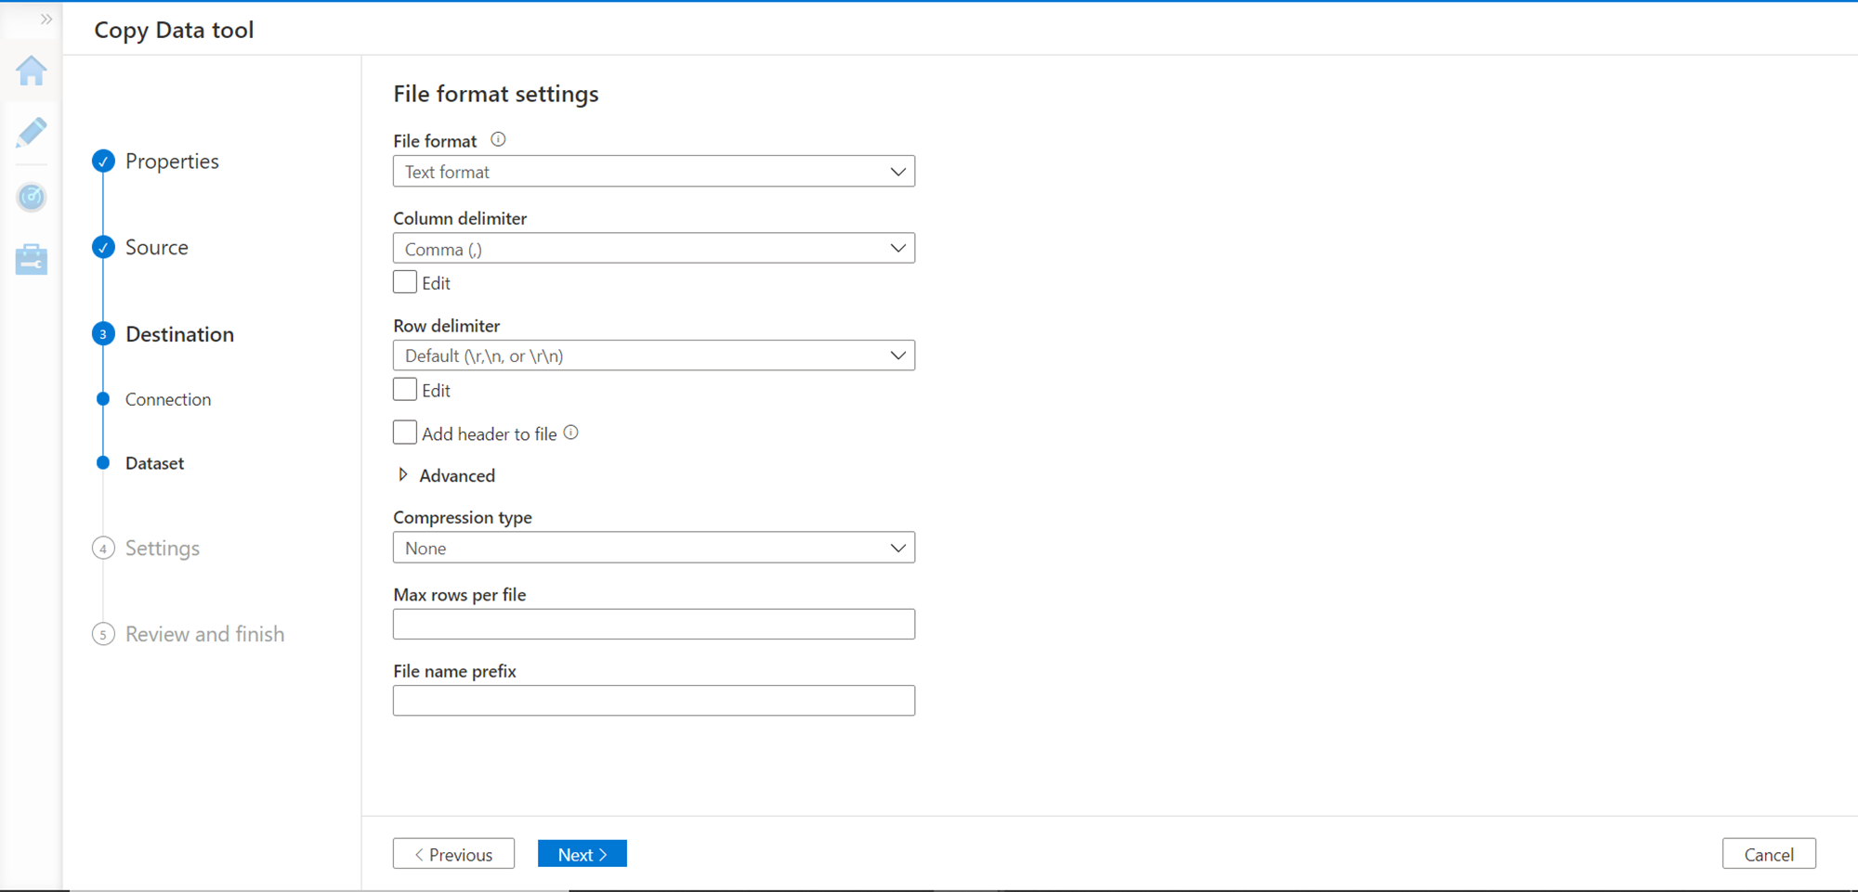Click the File format info icon
This screenshot has height=892, width=1858.
pos(498,140)
